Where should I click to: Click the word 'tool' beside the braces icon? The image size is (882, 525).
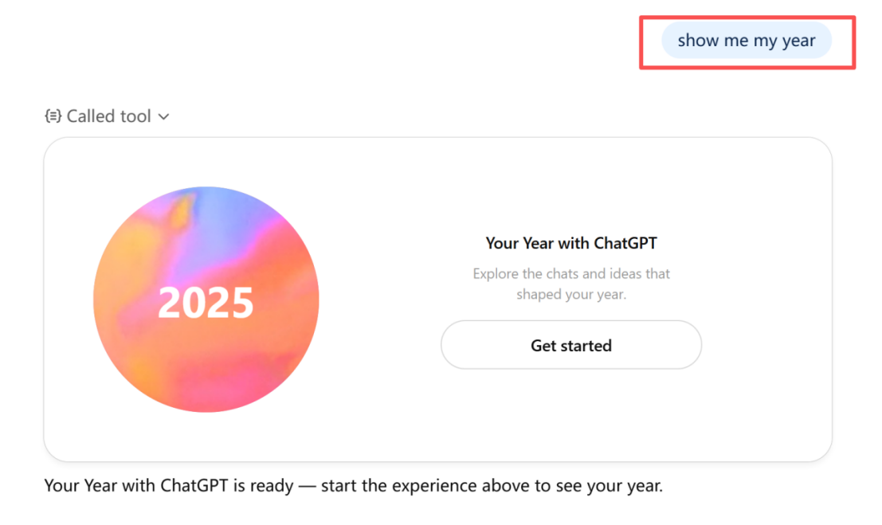135,116
